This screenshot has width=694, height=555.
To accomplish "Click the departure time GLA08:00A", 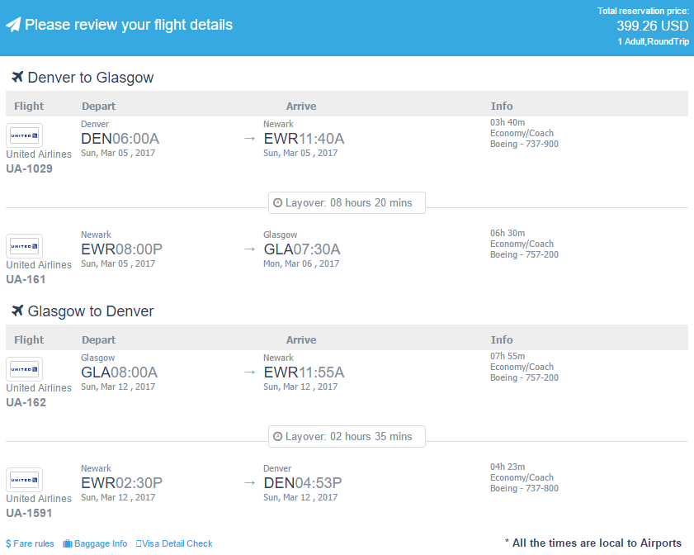I will pyautogui.click(x=120, y=372).
